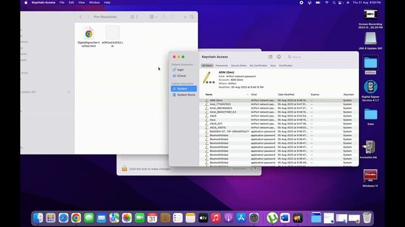The image size is (405, 227).
Task: Open Safari from the Dock
Action: click(63, 218)
